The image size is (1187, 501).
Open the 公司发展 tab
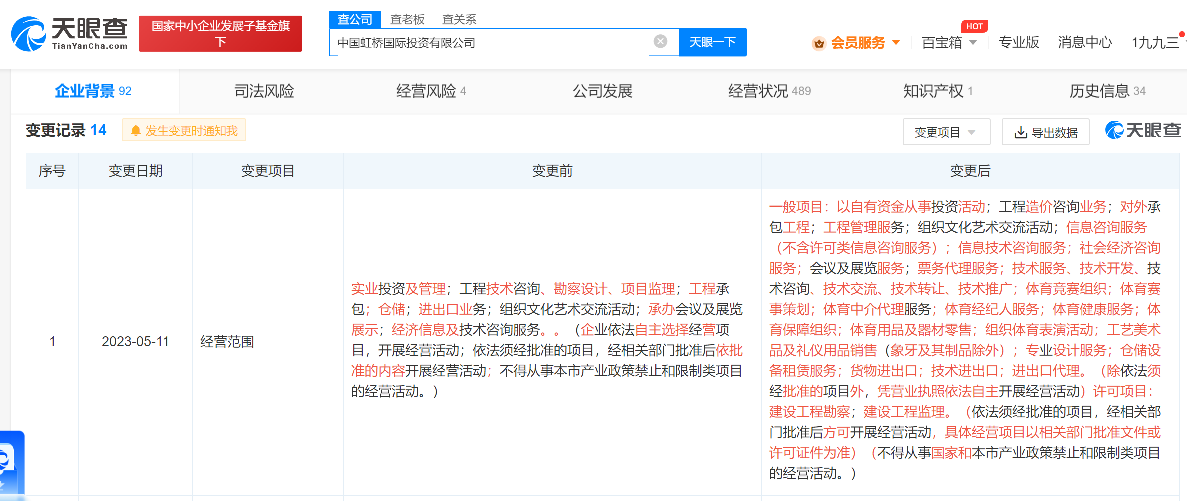[602, 91]
